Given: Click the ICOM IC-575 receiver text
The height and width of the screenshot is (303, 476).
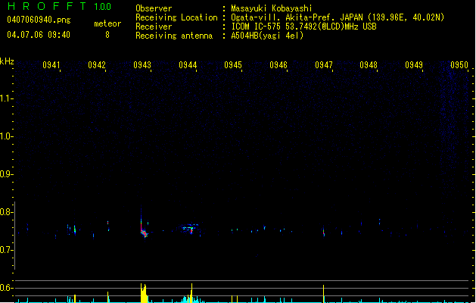Looking at the screenshot, I should pos(303,27).
